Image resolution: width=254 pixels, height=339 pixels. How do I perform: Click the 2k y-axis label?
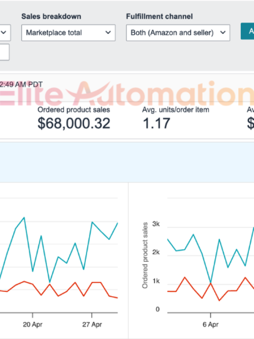pyautogui.click(x=156, y=252)
